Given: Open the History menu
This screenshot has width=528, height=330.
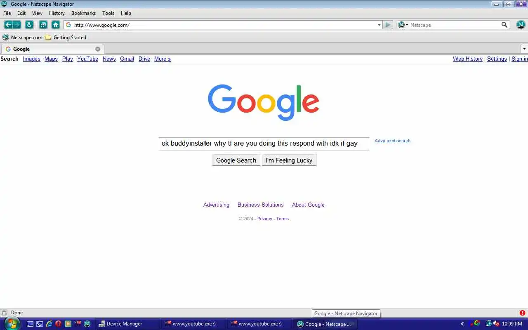Looking at the screenshot, I should click(57, 13).
